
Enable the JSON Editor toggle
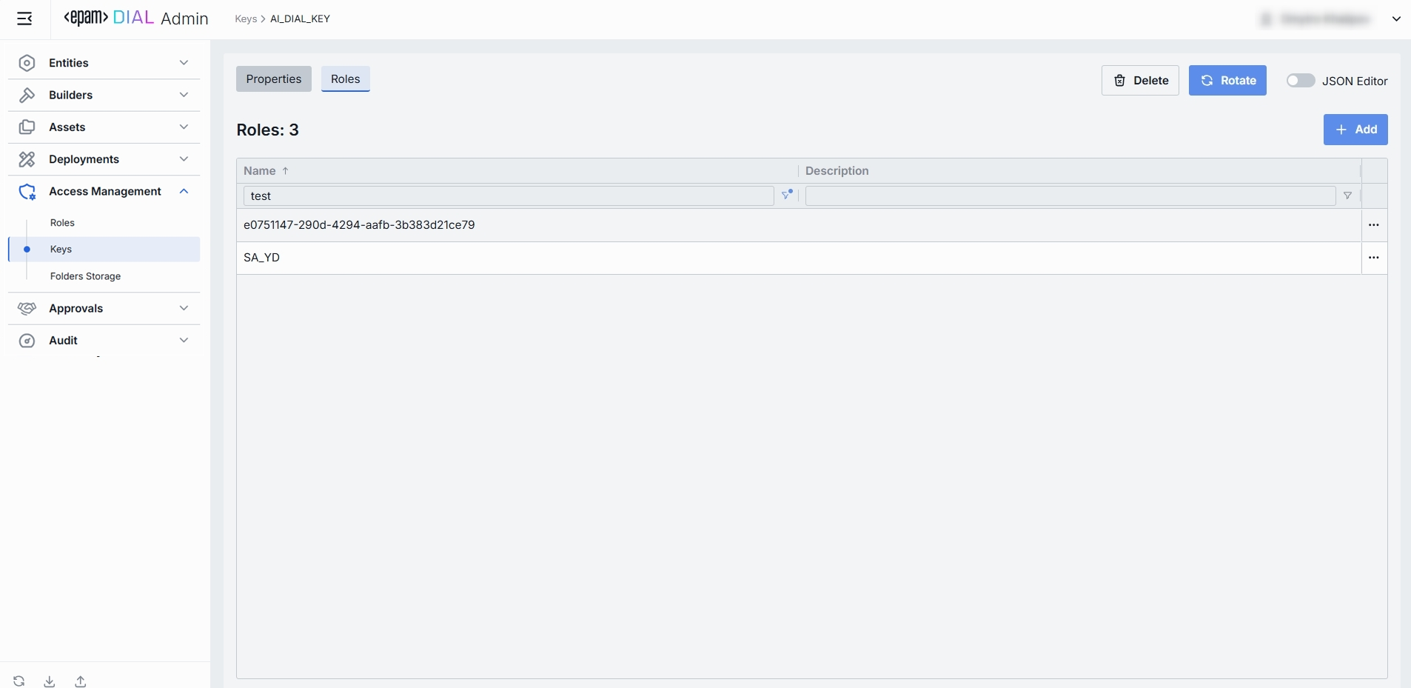1300,81
